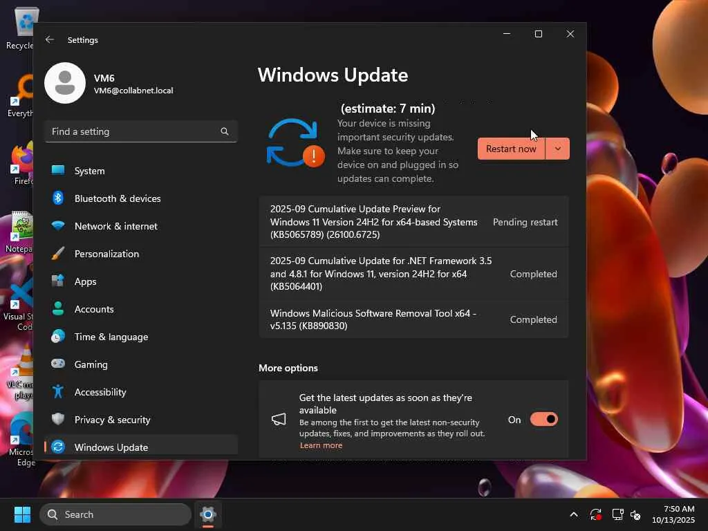
Task: Open Accessibility settings
Action: tap(141, 392)
